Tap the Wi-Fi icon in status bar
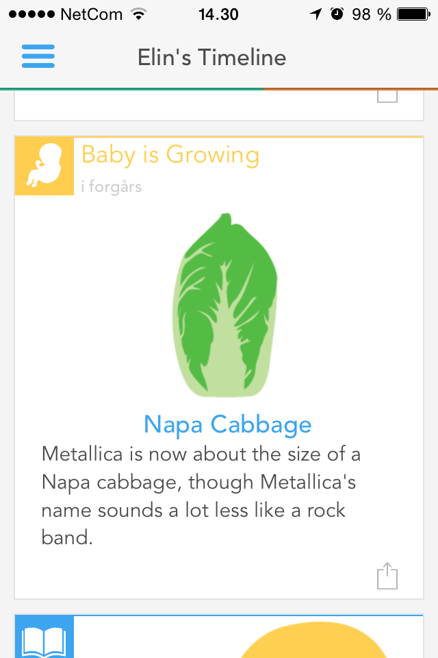The image size is (438, 658). coord(139,14)
